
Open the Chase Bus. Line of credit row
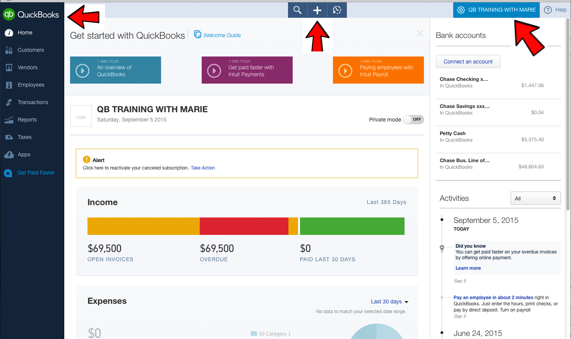[x=498, y=166]
